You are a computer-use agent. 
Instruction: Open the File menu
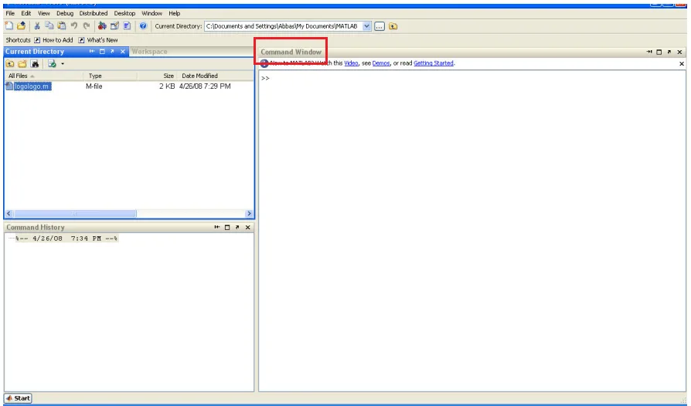(10, 13)
